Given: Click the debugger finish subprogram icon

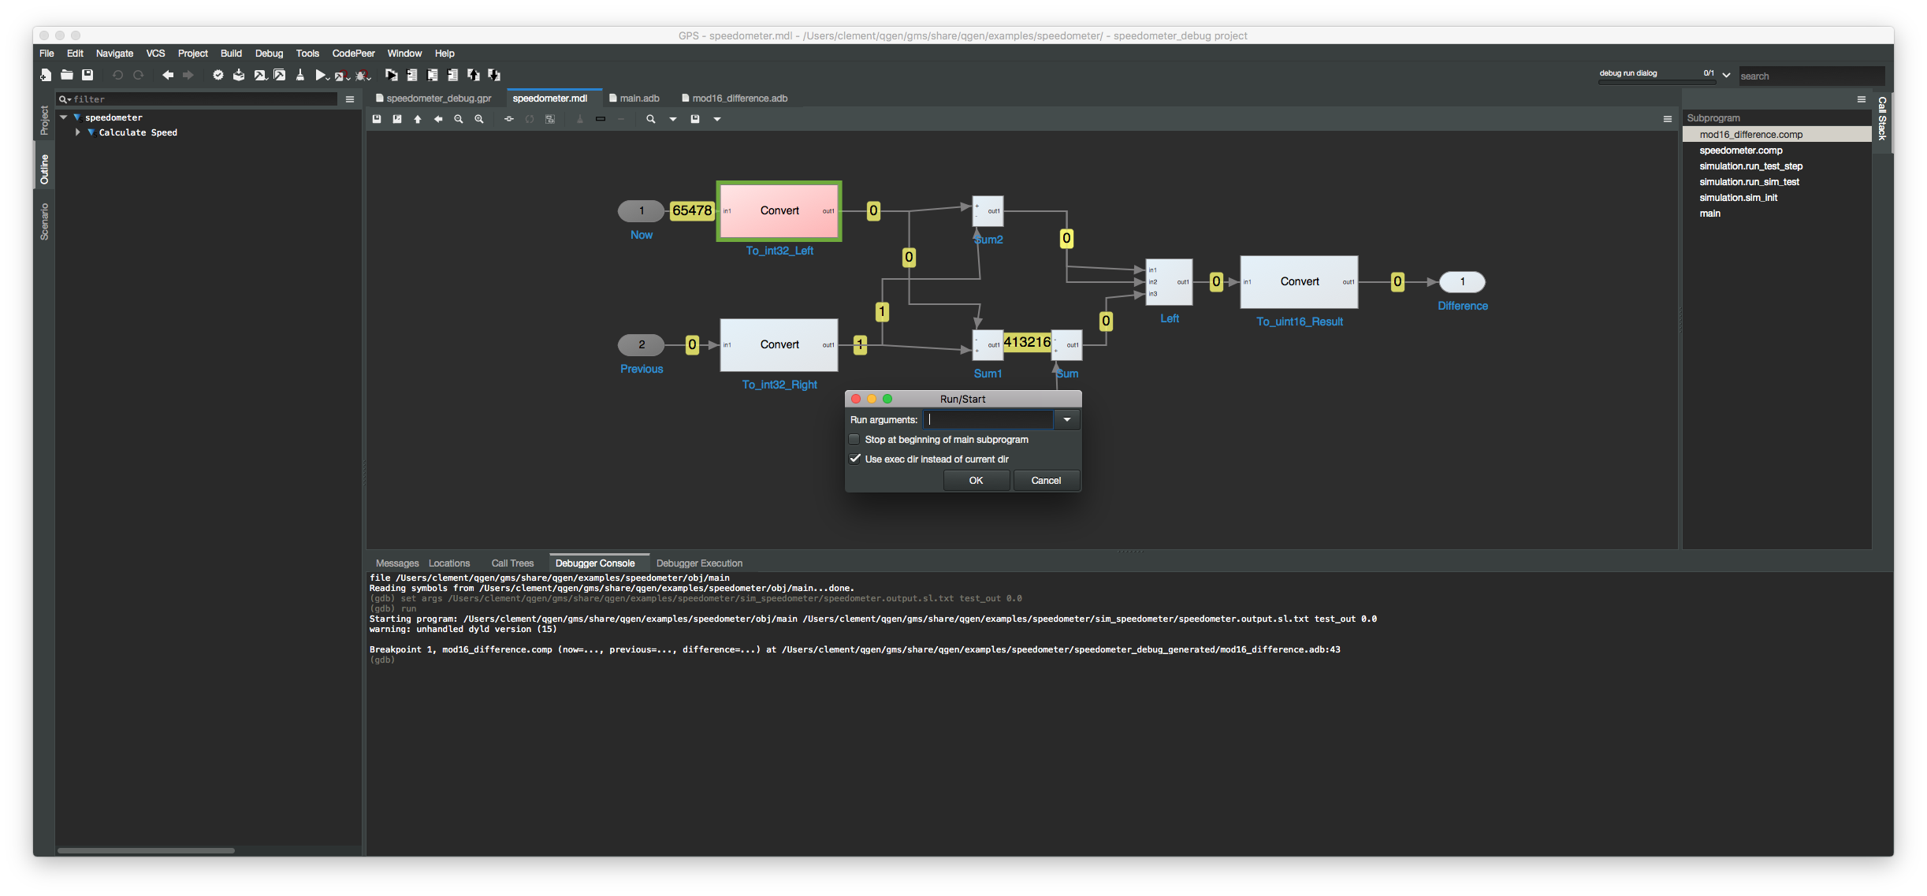Looking at the screenshot, I should [453, 75].
